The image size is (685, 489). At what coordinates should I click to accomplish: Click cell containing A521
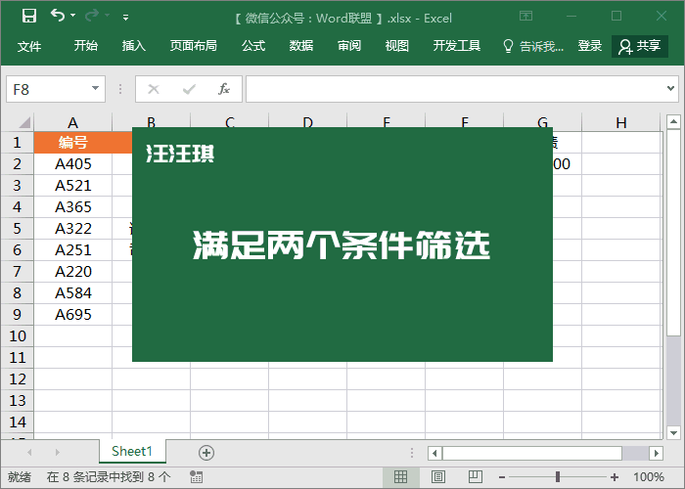tap(73, 186)
